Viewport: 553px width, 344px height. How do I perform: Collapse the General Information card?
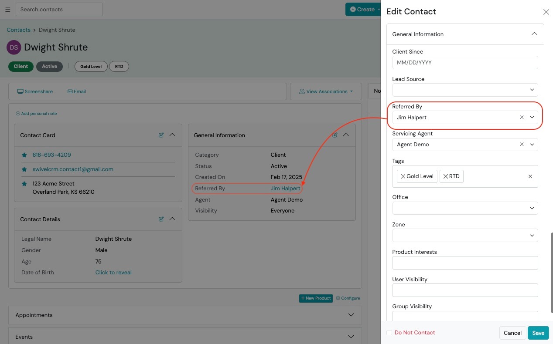[346, 135]
